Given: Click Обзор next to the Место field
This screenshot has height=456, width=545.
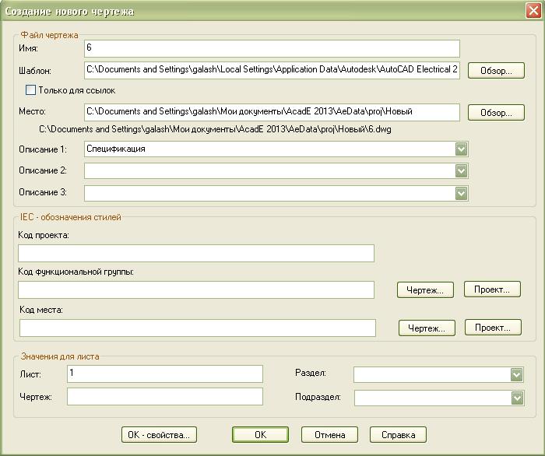Looking at the screenshot, I should 496,113.
